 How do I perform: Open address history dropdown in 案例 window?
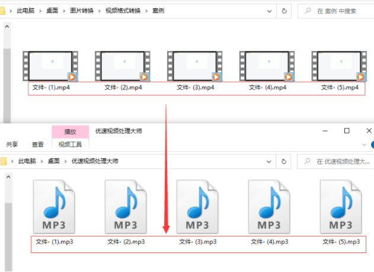tap(269, 11)
